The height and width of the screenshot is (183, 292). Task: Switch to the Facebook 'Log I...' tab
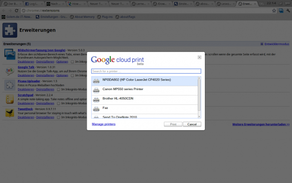(34, 4)
